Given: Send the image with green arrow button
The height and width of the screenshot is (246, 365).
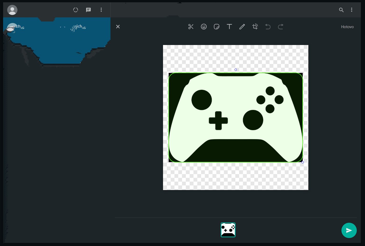Looking at the screenshot, I should (x=349, y=230).
